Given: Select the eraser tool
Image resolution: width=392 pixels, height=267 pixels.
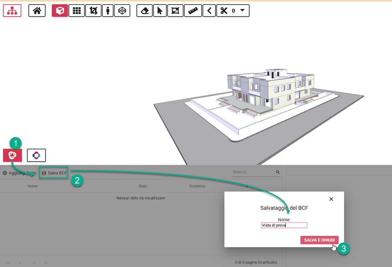Looking at the screenshot, I should 144,11.
